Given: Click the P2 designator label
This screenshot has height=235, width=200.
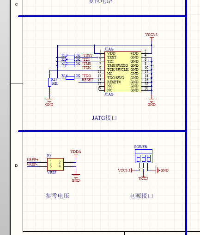Looking at the screenshot, I should (x=49, y=156).
